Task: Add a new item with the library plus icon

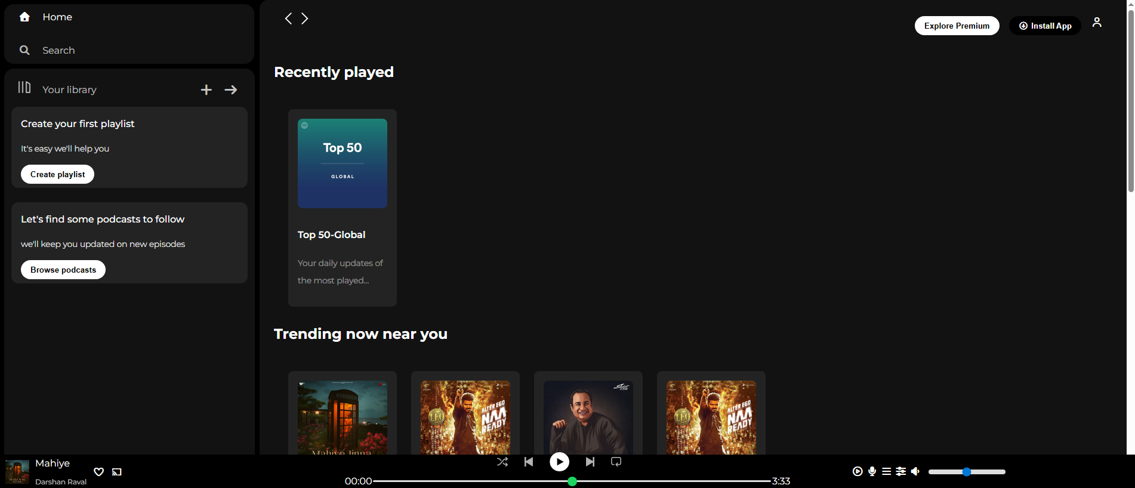Action: [x=206, y=89]
